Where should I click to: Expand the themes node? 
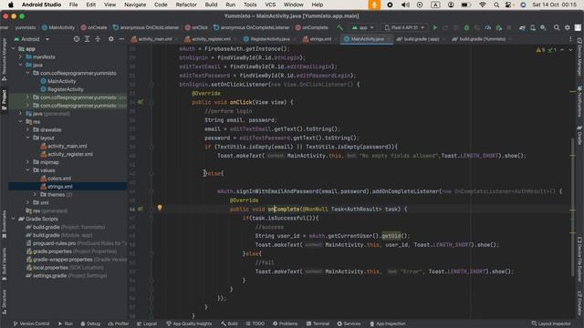point(35,194)
